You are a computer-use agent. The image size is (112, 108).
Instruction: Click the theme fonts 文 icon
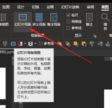coord(30,44)
